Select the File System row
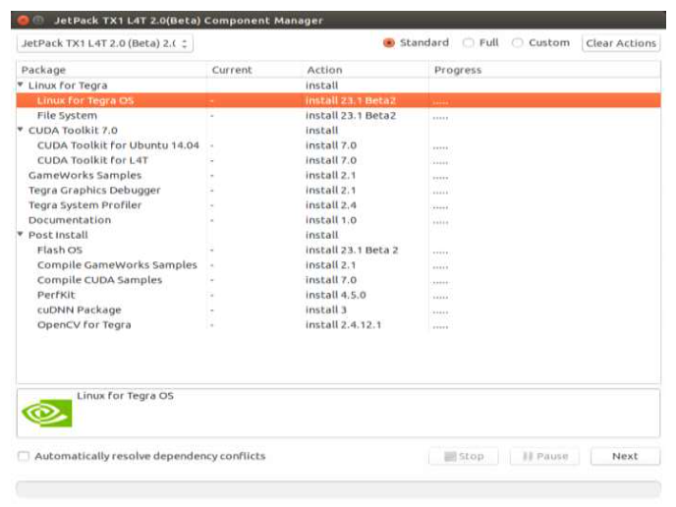This screenshot has width=676, height=507. [338, 116]
